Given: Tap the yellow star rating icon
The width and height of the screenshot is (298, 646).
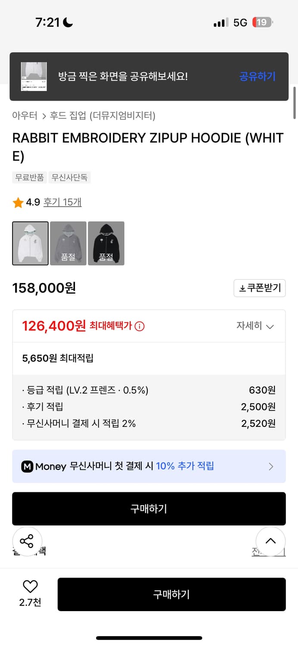Looking at the screenshot, I should [x=18, y=202].
